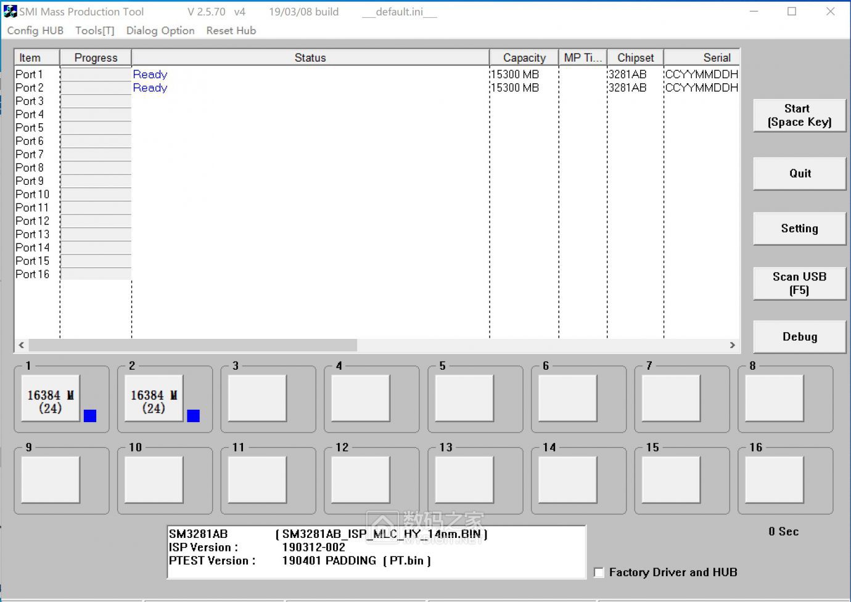Open the Setting button
Screen dimensions: 851x602
pos(799,229)
